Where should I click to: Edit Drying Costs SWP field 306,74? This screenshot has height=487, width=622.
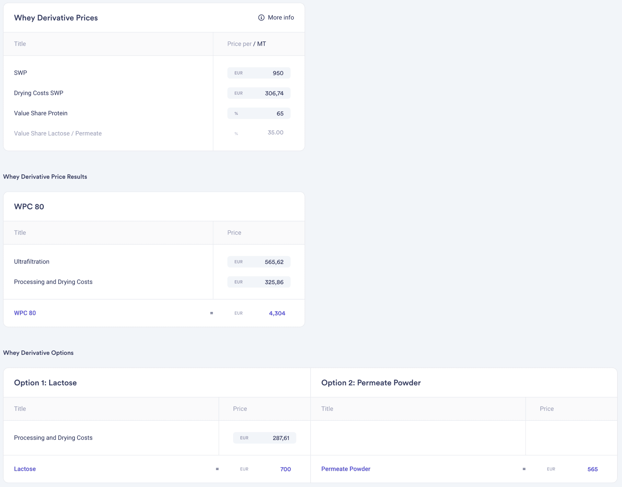tap(259, 93)
